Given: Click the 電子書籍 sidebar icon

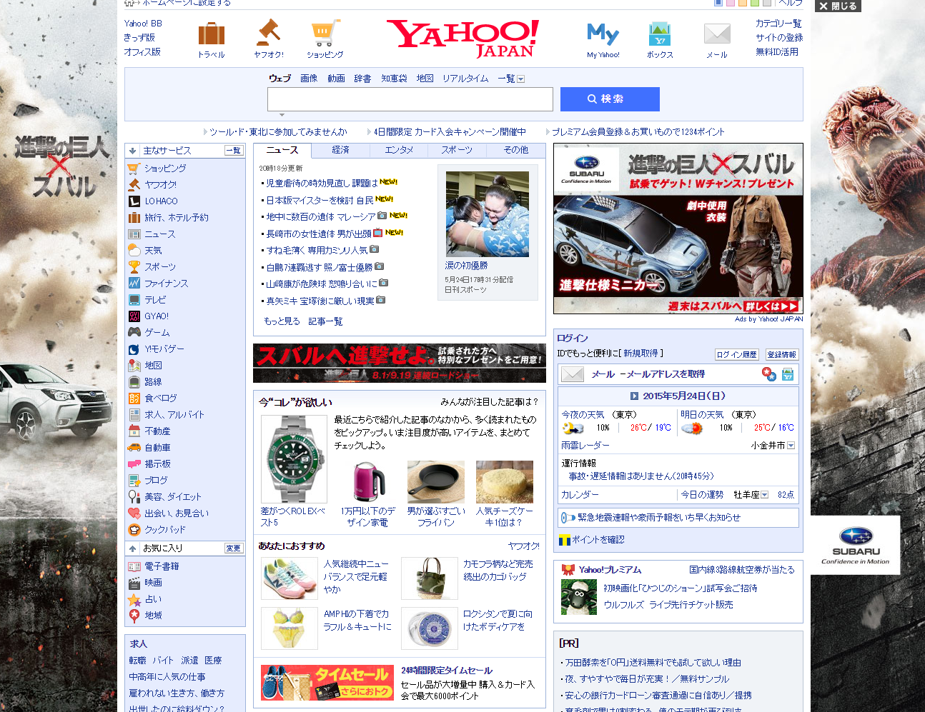Looking at the screenshot, I should pos(134,566).
